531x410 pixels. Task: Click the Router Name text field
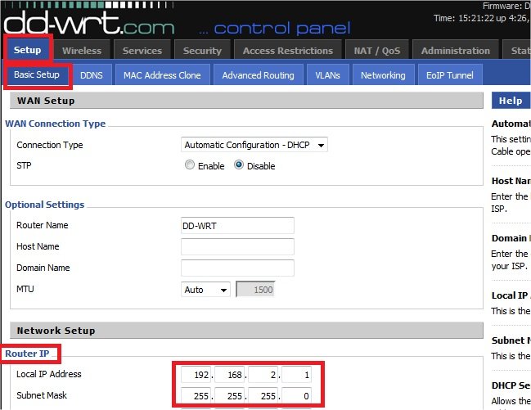(x=237, y=226)
